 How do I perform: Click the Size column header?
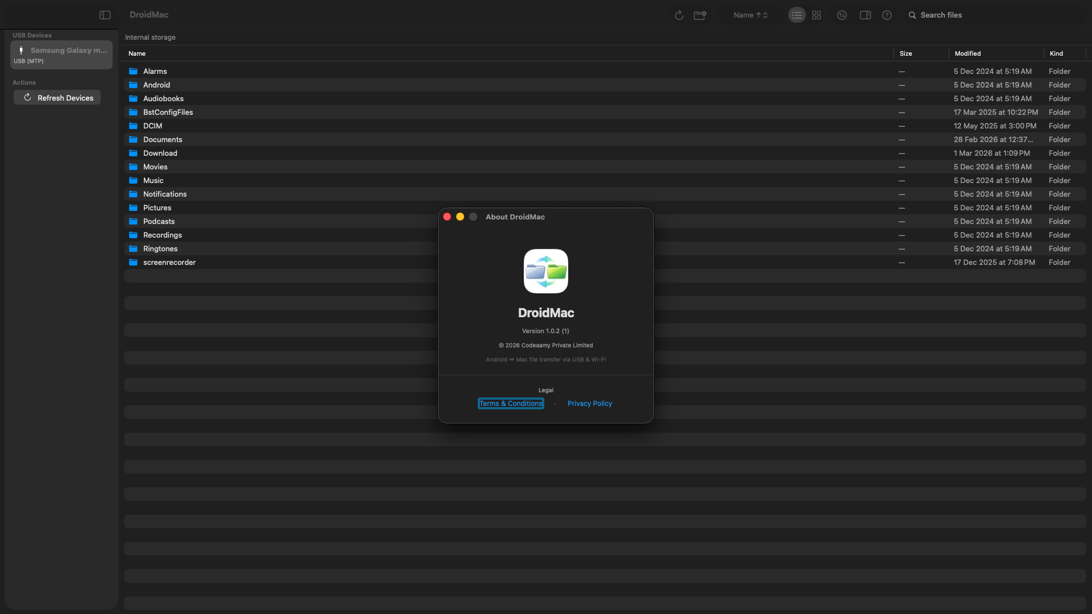click(x=907, y=53)
